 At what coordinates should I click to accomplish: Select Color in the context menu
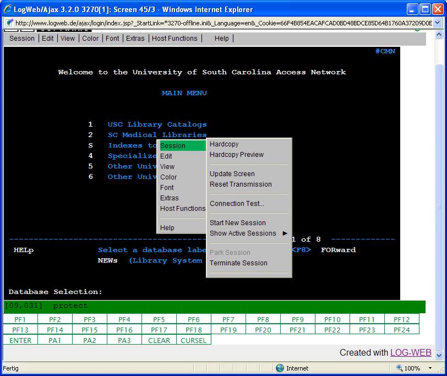(182, 177)
